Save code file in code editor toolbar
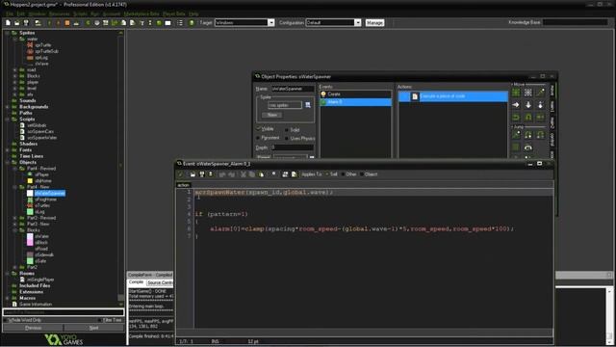The image size is (616, 347). 202,174
